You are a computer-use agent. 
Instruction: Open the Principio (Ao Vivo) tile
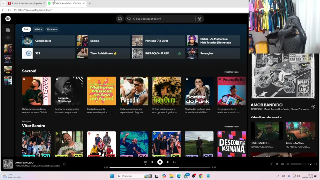[158, 40]
